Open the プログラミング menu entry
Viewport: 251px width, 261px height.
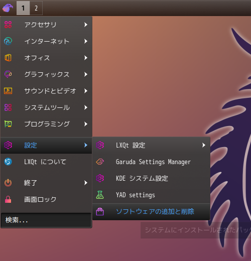[x=46, y=124]
